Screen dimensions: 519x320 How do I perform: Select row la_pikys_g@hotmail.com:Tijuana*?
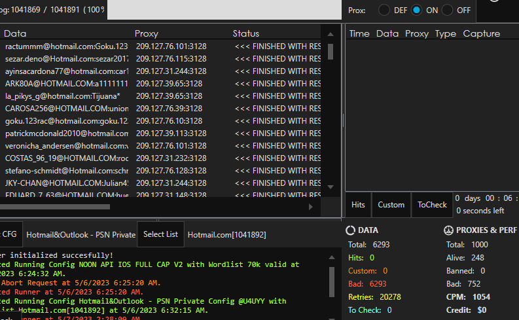[x=160, y=96]
